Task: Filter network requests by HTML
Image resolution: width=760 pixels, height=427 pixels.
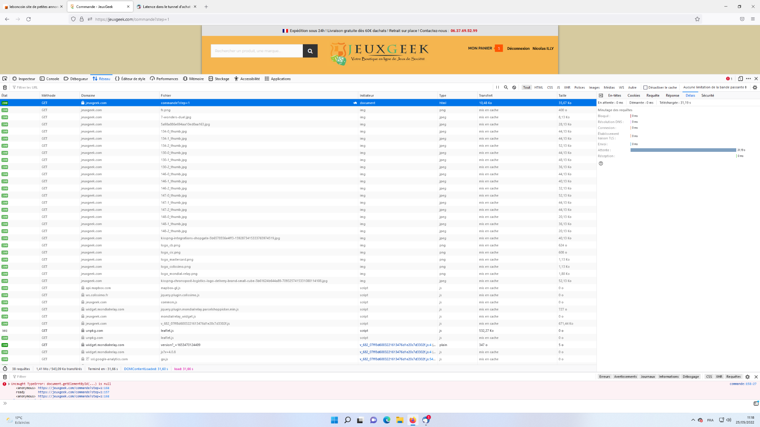Action: click(x=539, y=87)
